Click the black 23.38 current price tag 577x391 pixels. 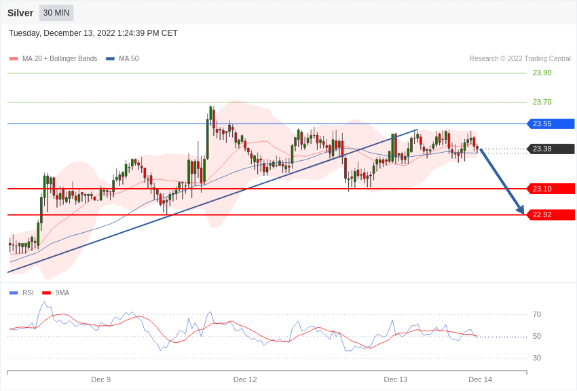point(551,149)
